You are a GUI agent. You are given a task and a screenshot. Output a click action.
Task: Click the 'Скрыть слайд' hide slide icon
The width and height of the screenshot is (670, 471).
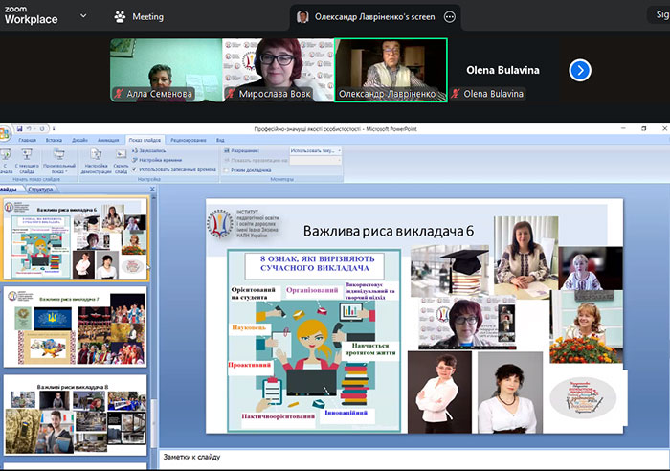click(x=121, y=154)
